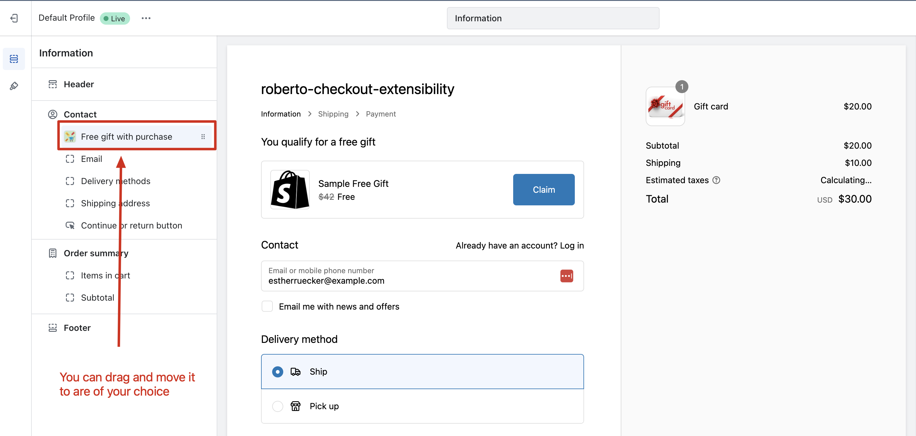Viewport: 916px width, 436px height.
Task: Open the brush settings sidebar icon
Action: [14, 86]
